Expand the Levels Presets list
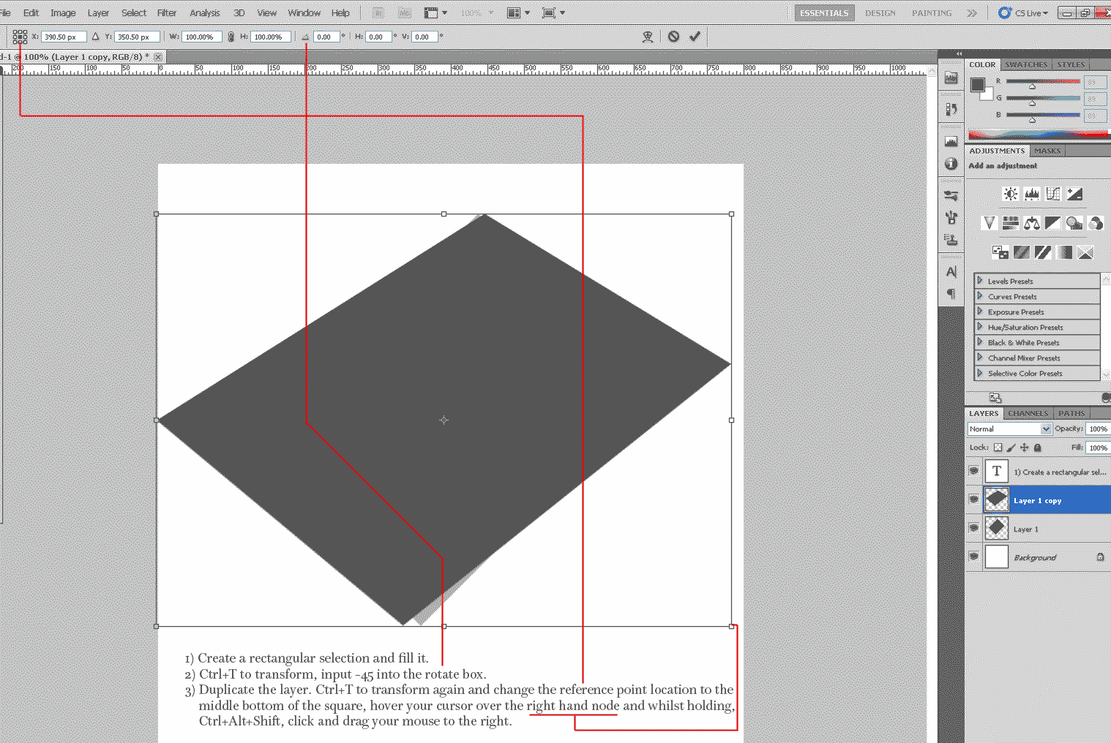Image resolution: width=1111 pixels, height=743 pixels. click(x=980, y=281)
